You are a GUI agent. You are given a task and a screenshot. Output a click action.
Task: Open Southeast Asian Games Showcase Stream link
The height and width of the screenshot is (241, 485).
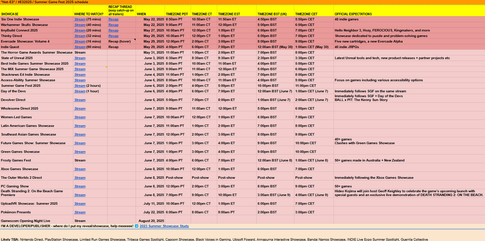[x=80, y=134]
